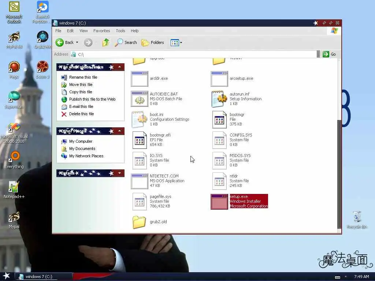Open the Tools menu
Image resolution: width=375 pixels, height=281 pixels.
(120, 31)
